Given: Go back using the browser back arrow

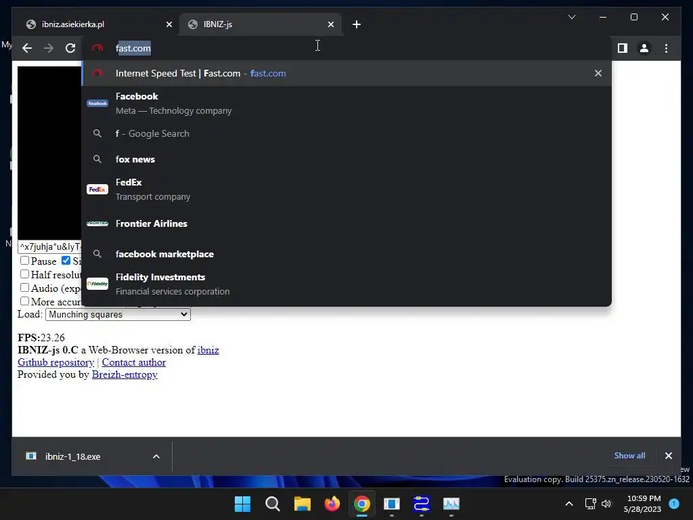Looking at the screenshot, I should point(27,48).
